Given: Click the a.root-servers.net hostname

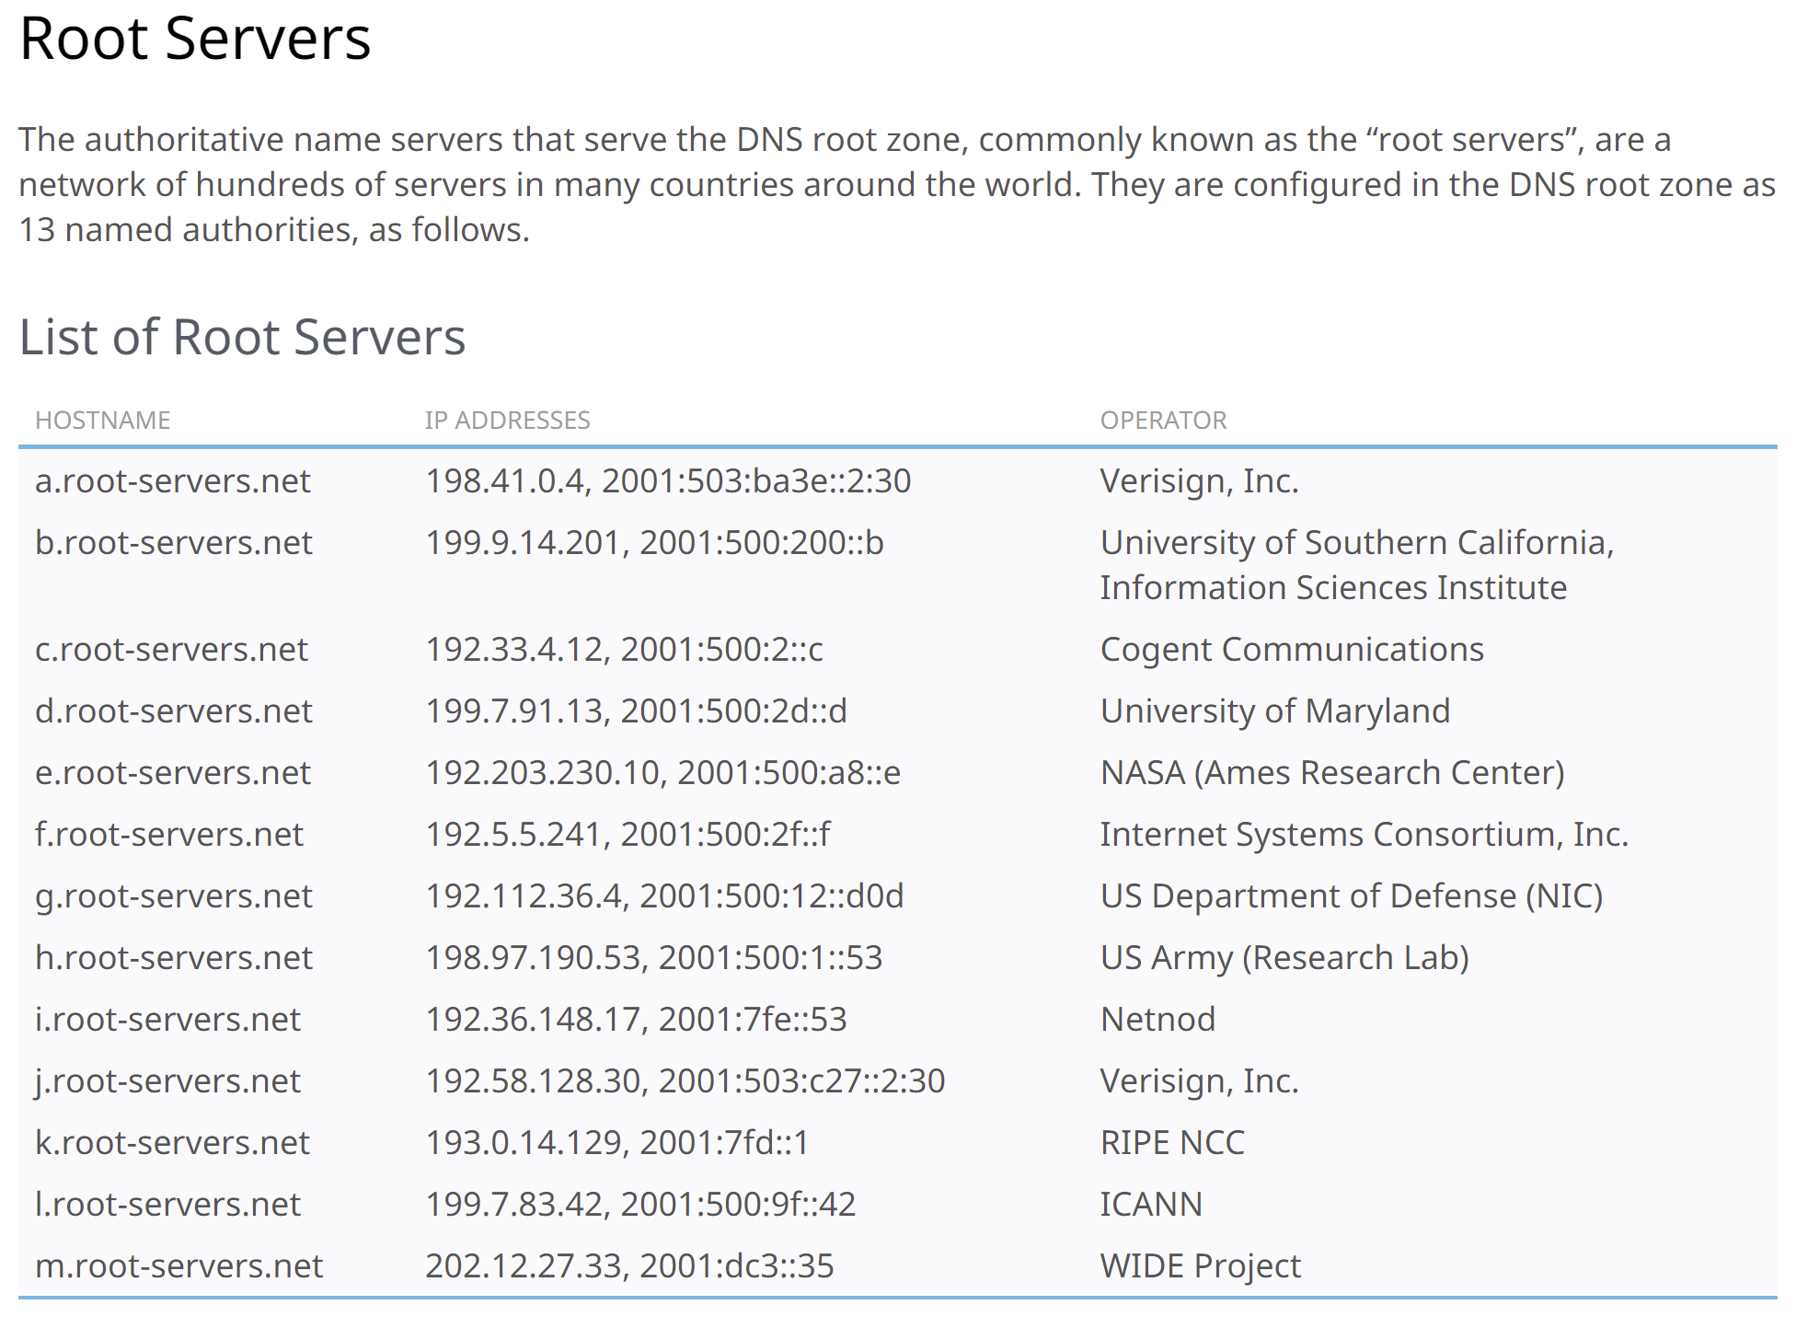Looking at the screenshot, I should [x=172, y=481].
